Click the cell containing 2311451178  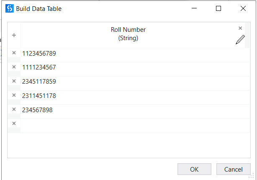[x=39, y=96]
